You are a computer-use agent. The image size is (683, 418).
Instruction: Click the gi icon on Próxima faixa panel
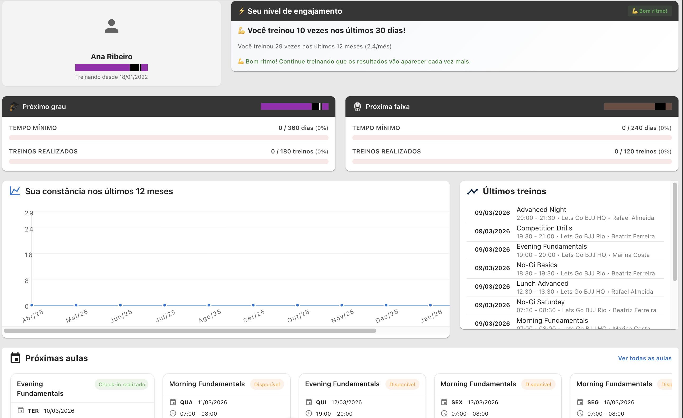coord(357,107)
